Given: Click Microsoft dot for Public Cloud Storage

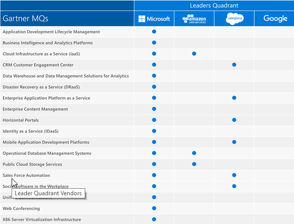Looking at the screenshot, I should [154, 164].
